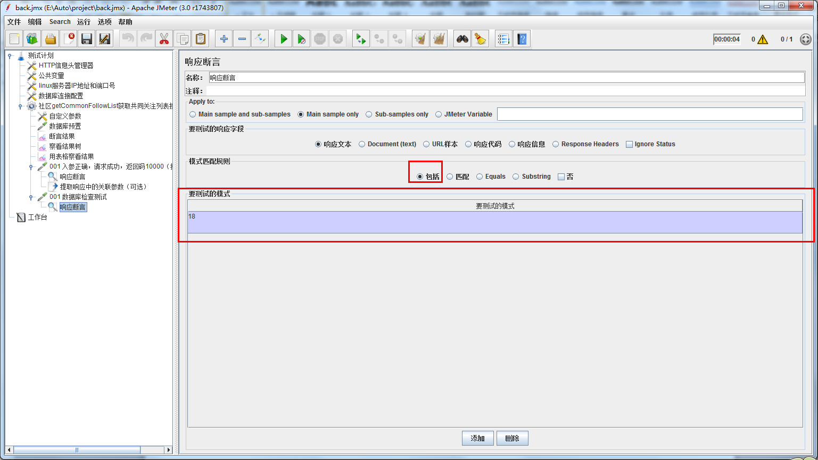Click Start no pauses icon
The height and width of the screenshot is (460, 818).
pos(302,39)
